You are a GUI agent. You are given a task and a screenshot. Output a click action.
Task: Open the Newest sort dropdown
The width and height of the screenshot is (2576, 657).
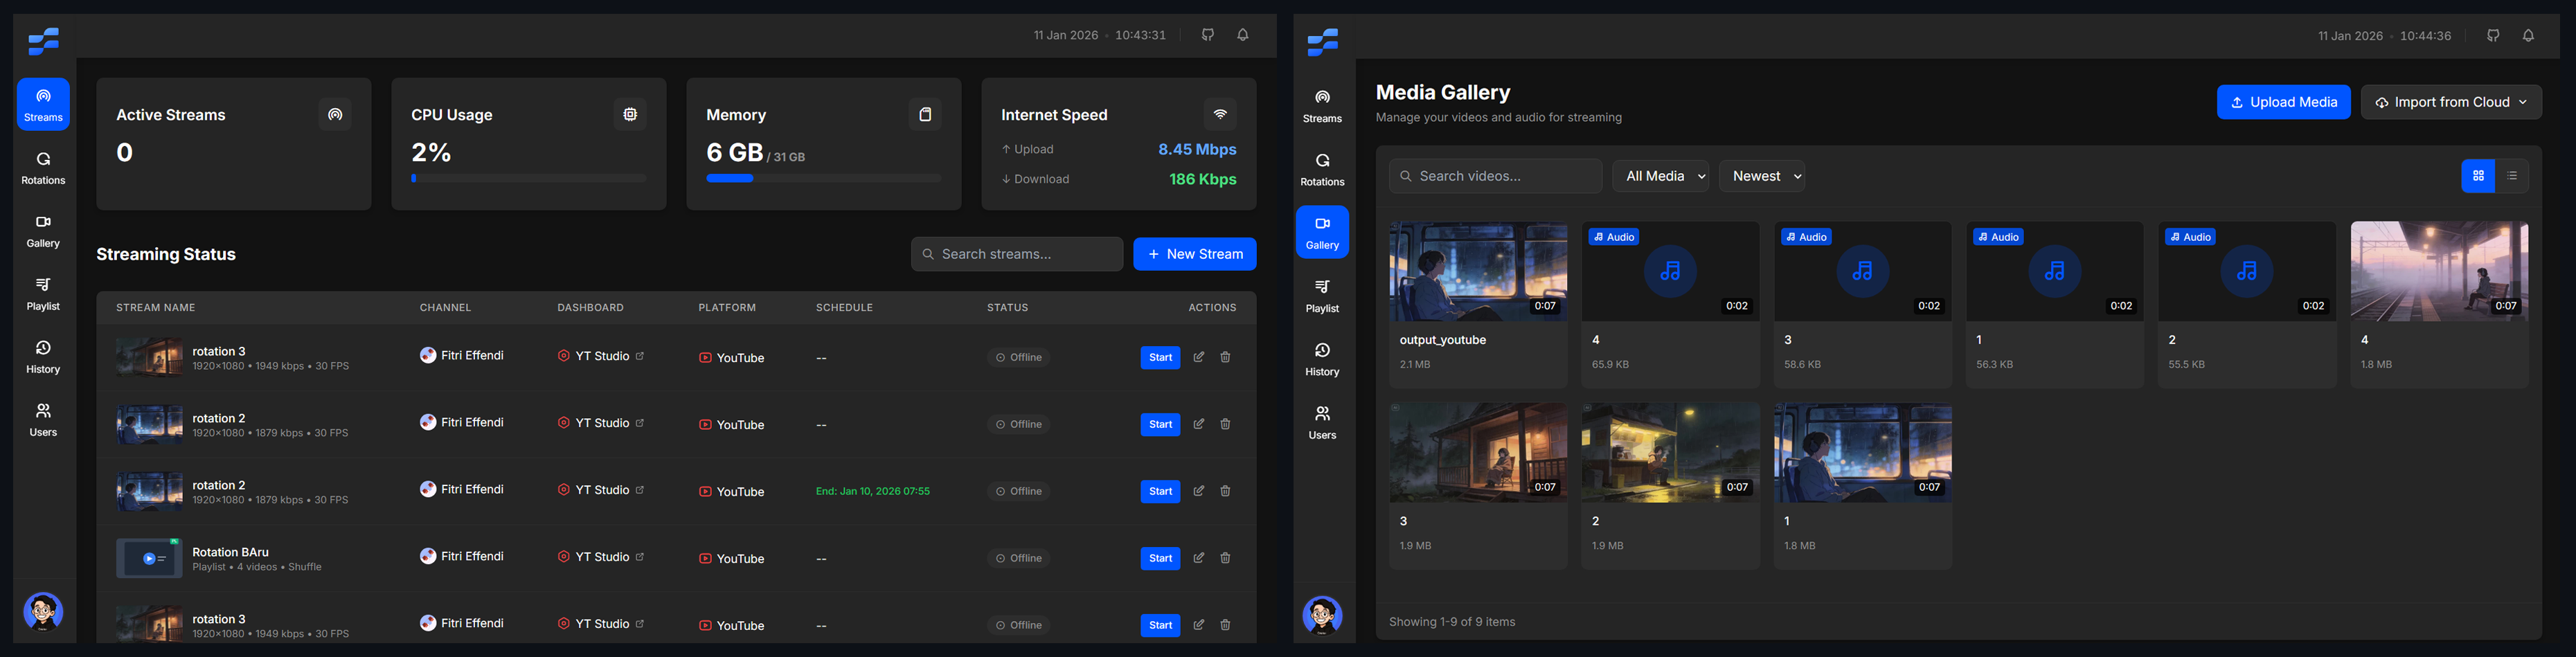(1761, 176)
